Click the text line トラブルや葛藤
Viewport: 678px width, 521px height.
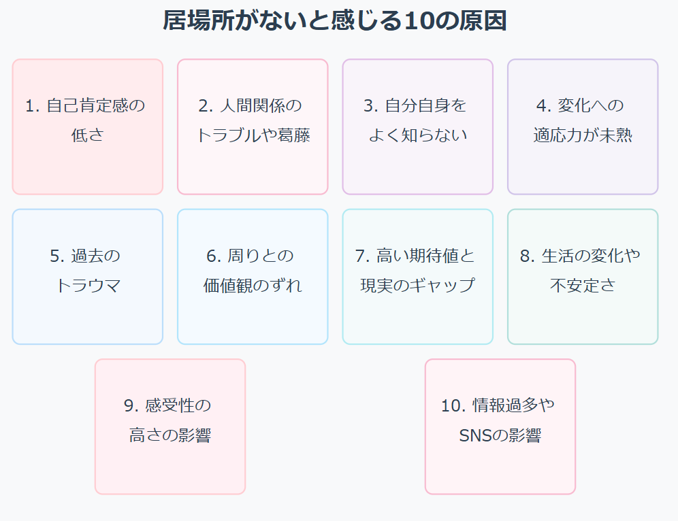[253, 135]
